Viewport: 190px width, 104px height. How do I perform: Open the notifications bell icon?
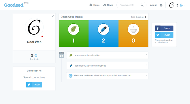[161, 5]
